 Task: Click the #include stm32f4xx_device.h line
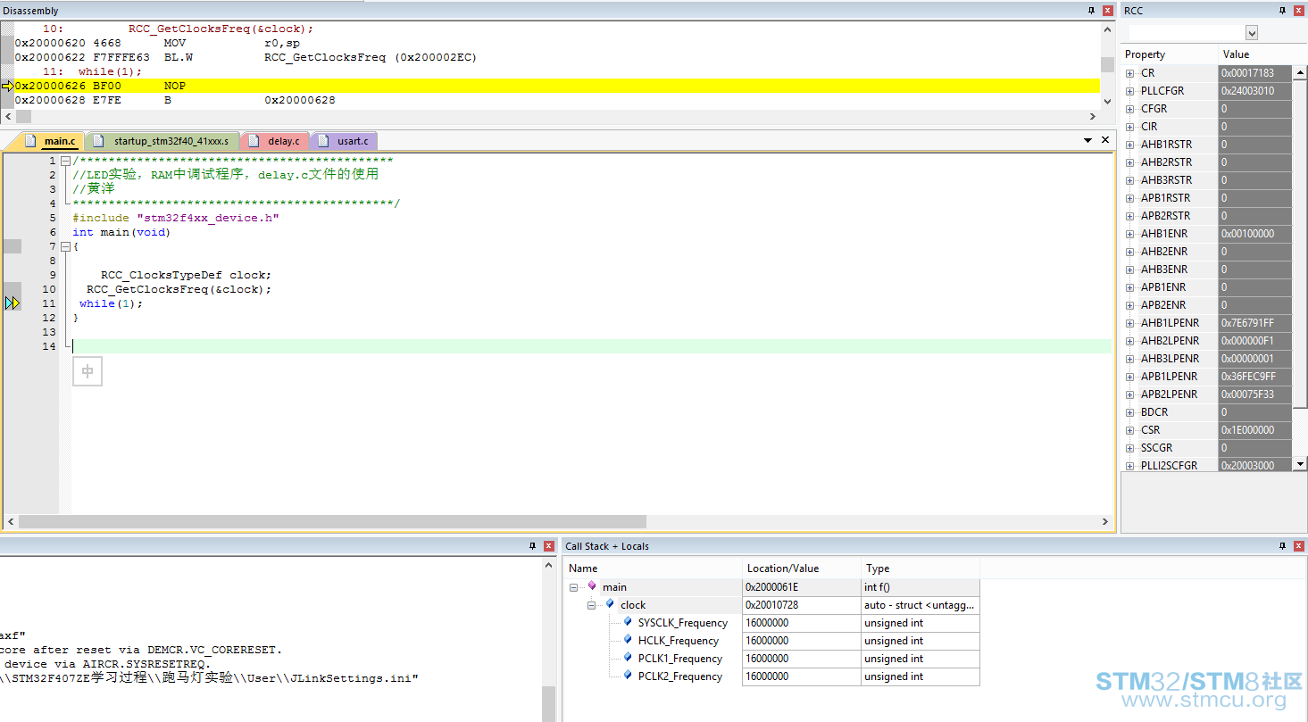pyautogui.click(x=176, y=218)
